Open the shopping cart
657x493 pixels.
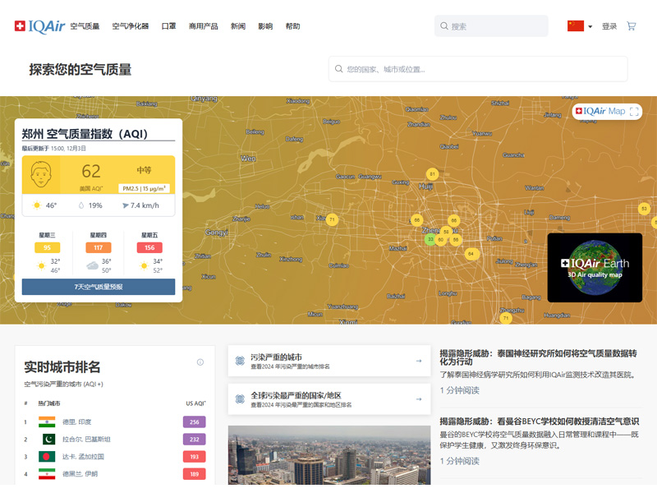pyautogui.click(x=631, y=25)
